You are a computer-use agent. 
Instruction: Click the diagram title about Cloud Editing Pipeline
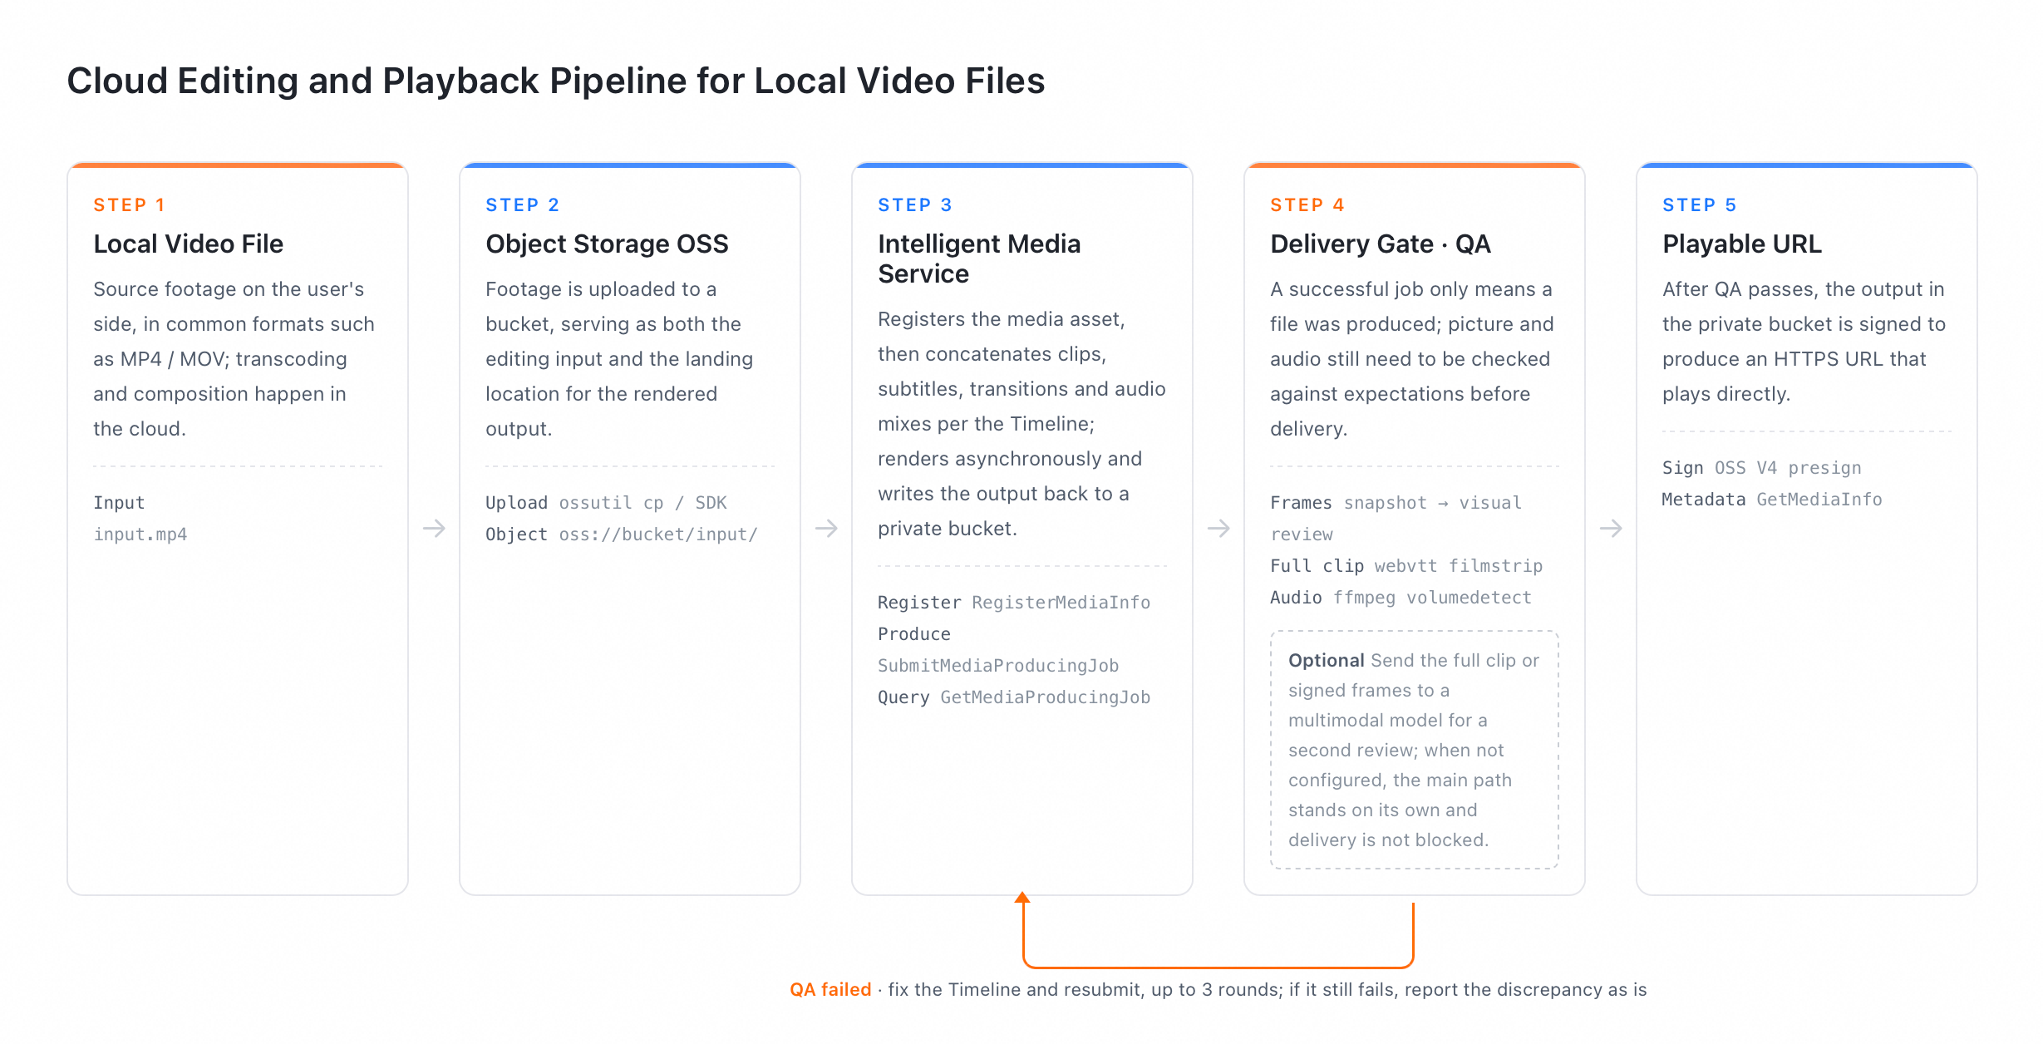point(555,81)
